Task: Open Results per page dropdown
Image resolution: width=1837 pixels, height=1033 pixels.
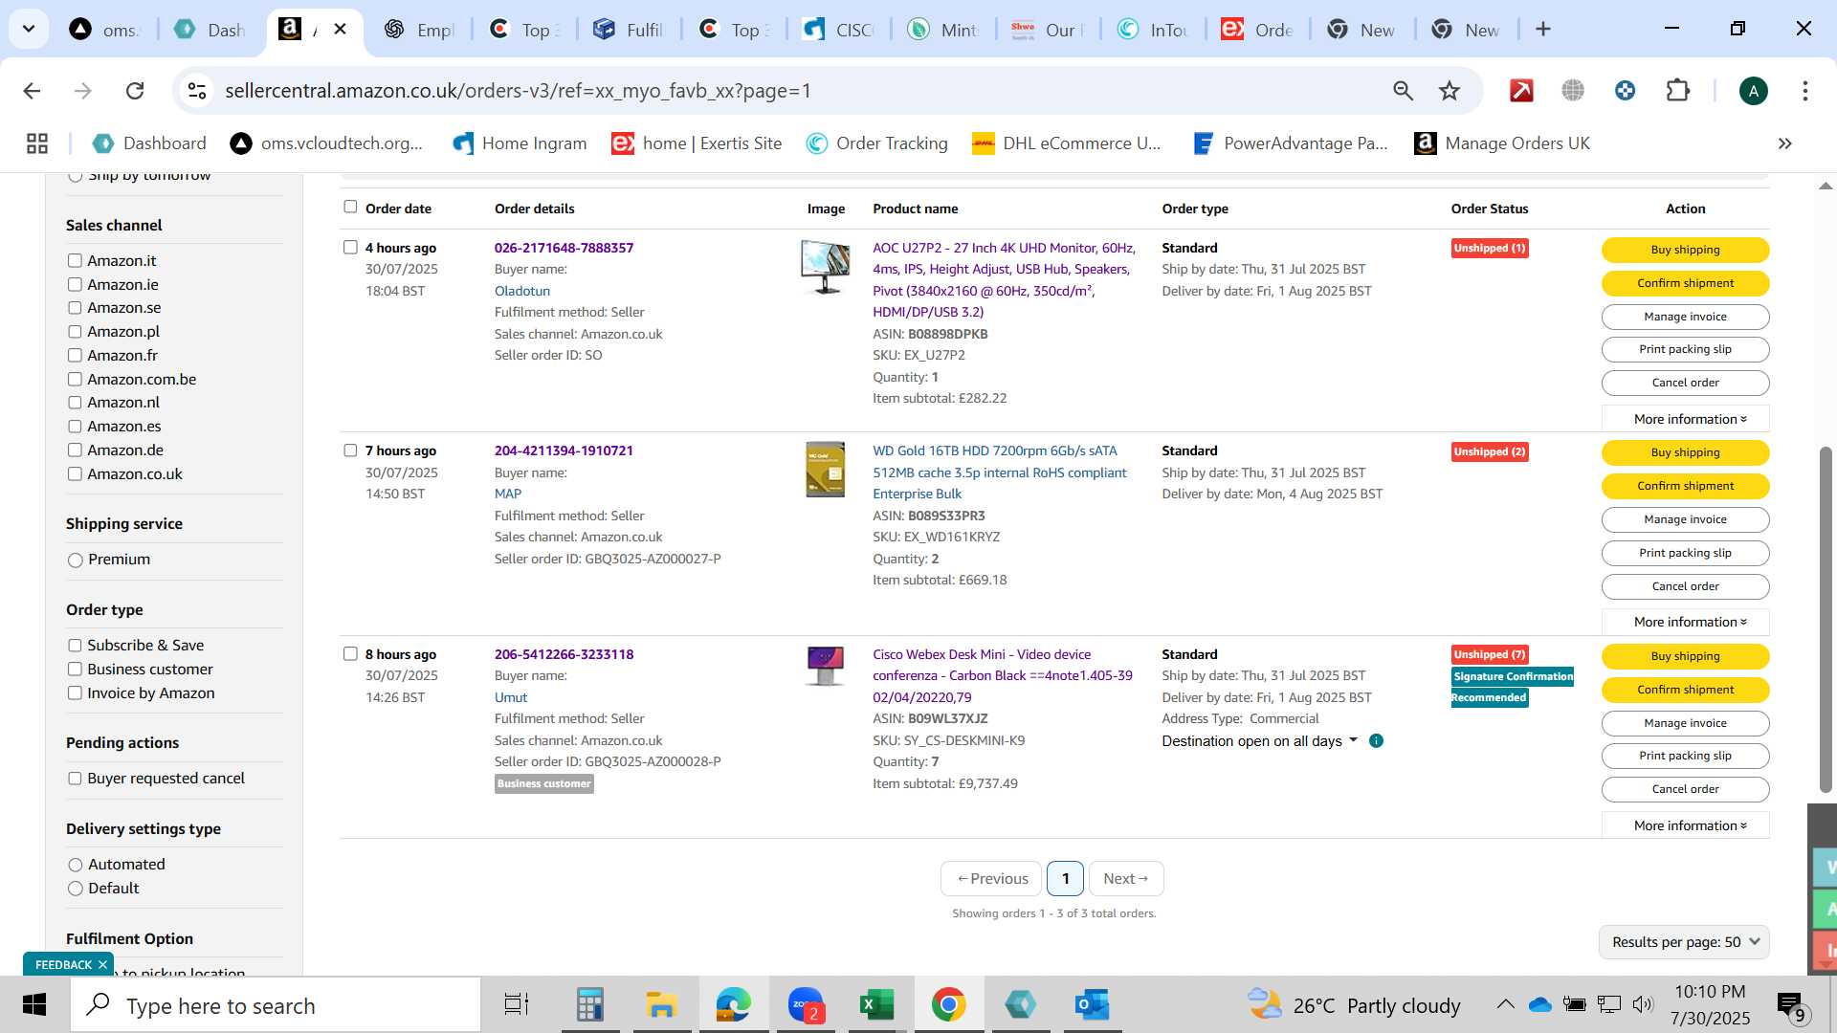Action: 1684,942
